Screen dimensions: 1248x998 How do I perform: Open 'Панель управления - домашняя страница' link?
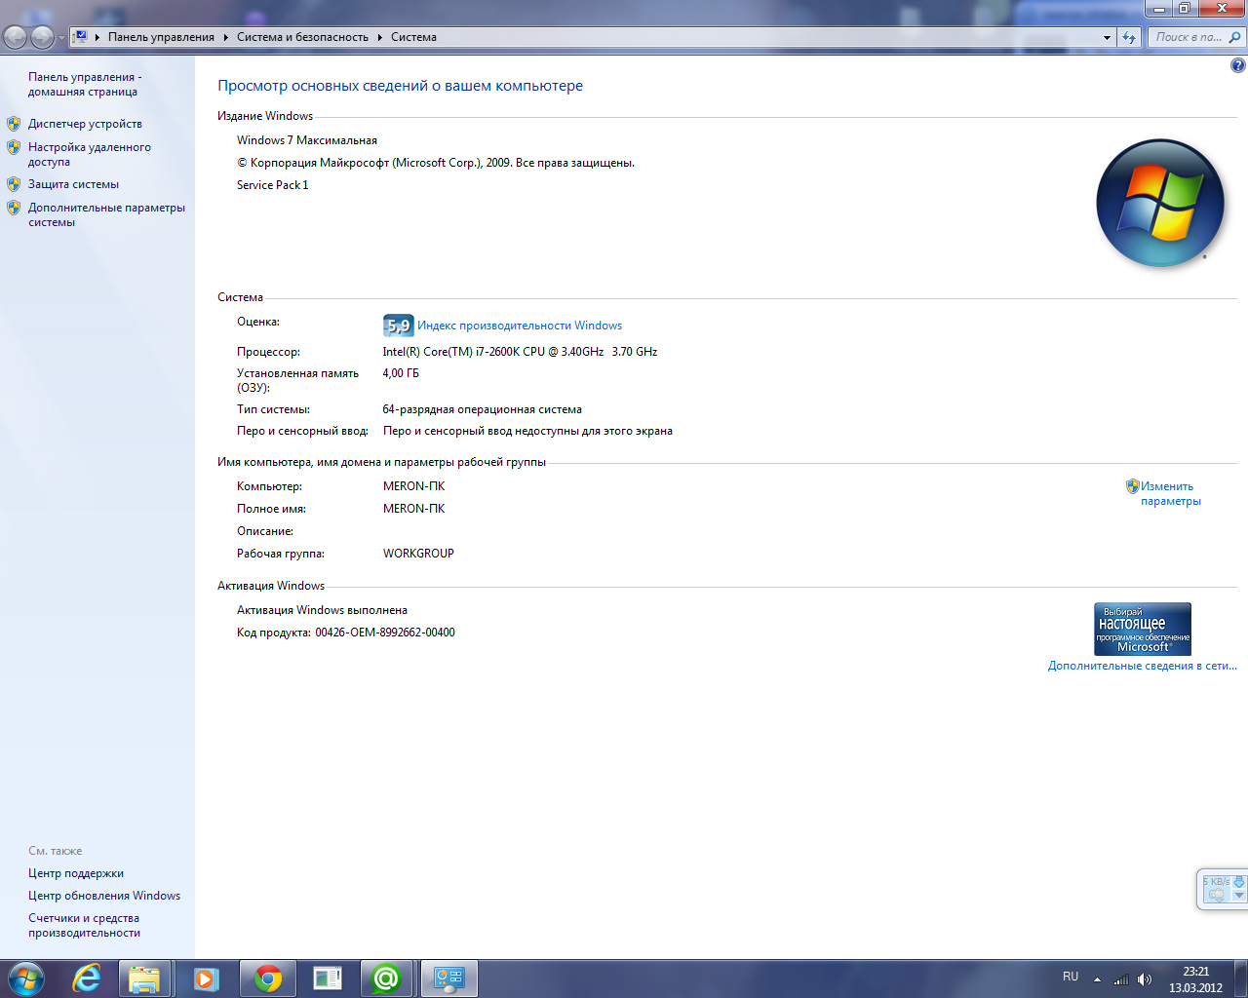pyautogui.click(x=85, y=84)
